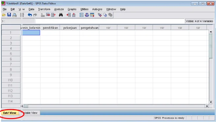Click the cell editor input bar

pyautogui.click(x=110, y=21)
